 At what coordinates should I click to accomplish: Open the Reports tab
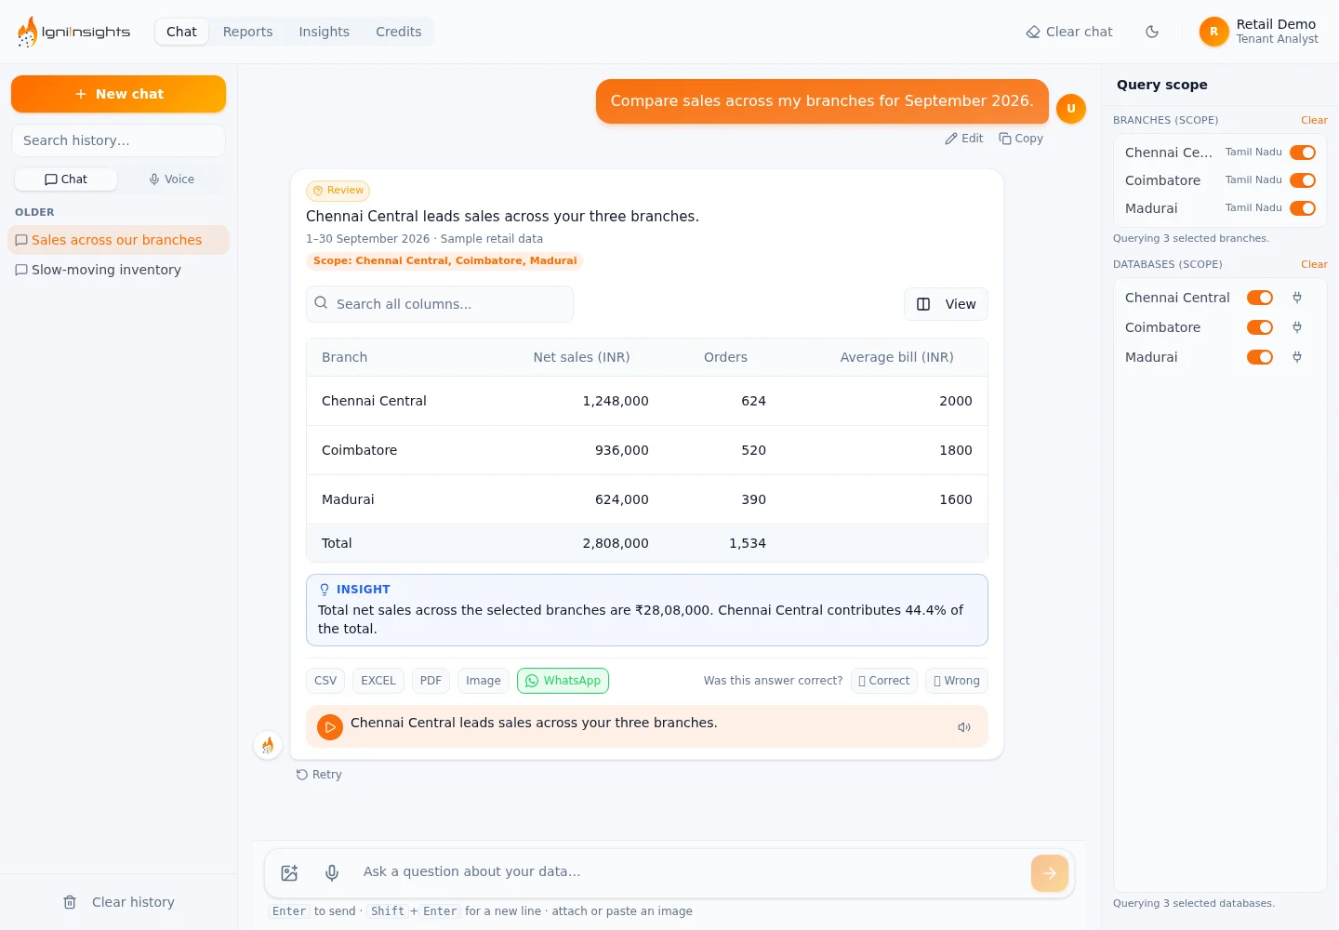pos(248,32)
